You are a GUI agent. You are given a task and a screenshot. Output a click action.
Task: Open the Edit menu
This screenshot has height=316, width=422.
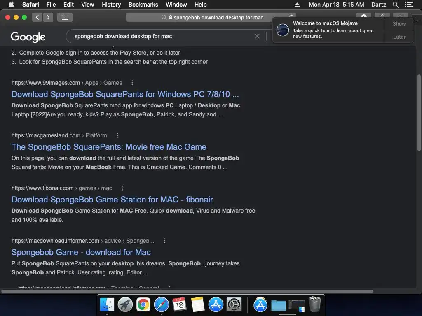click(68, 5)
